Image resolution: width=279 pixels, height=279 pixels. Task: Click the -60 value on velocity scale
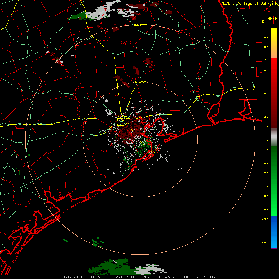tap(265, 208)
